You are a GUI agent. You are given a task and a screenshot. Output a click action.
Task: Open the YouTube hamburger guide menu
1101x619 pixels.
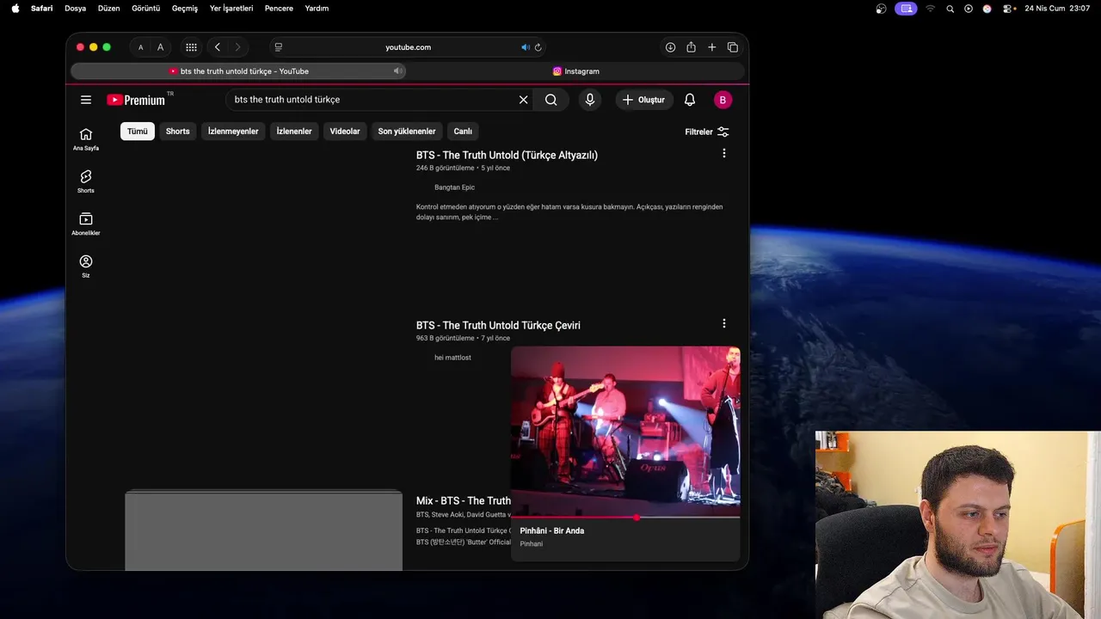(86, 100)
